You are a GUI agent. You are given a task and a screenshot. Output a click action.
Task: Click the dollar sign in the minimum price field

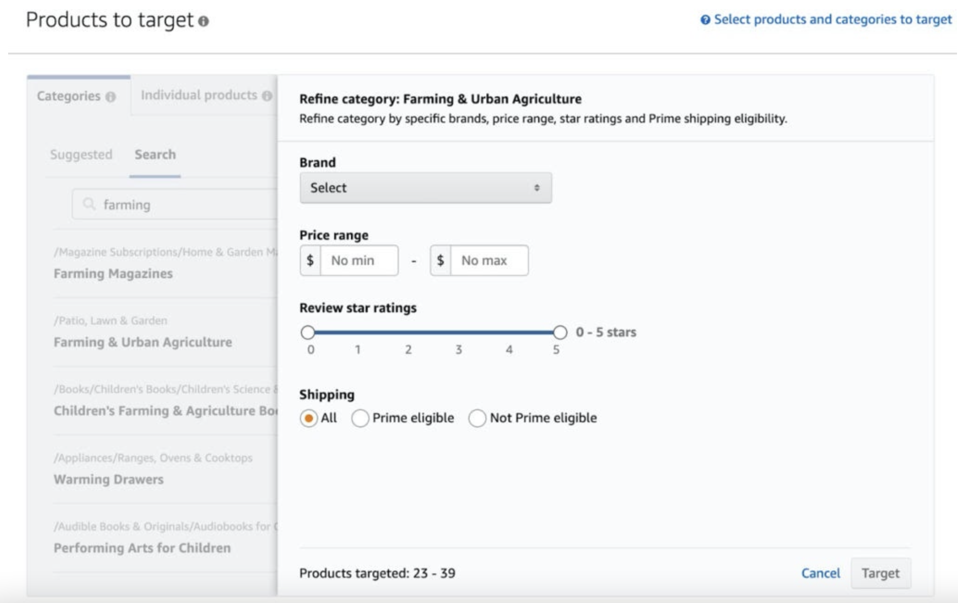click(309, 260)
